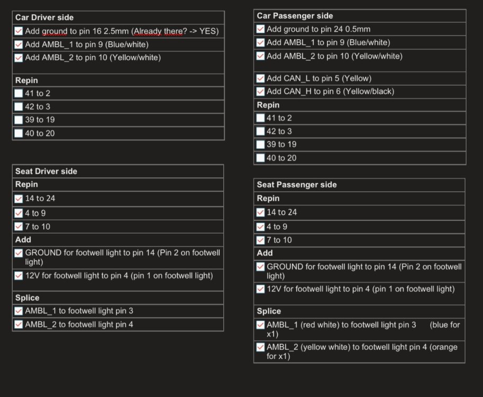This screenshot has height=397, width=483.
Task: Tick '39 to 19' under Car Driver side
Action: coord(19,120)
